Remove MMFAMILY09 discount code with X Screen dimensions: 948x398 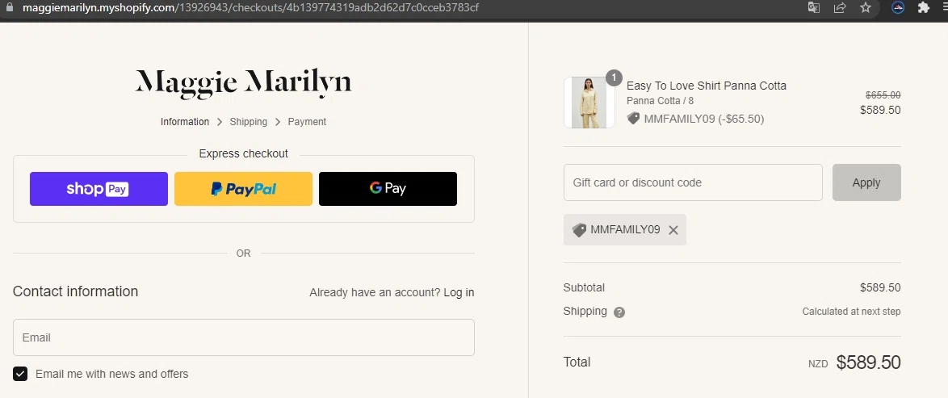[x=673, y=230]
